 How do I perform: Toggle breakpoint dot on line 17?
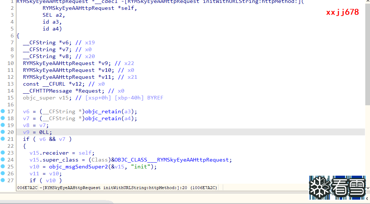(x=3, y=111)
